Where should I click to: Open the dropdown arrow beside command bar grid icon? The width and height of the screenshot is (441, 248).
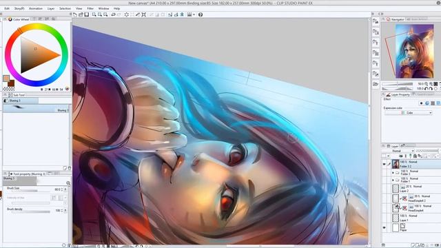[x=194, y=14]
